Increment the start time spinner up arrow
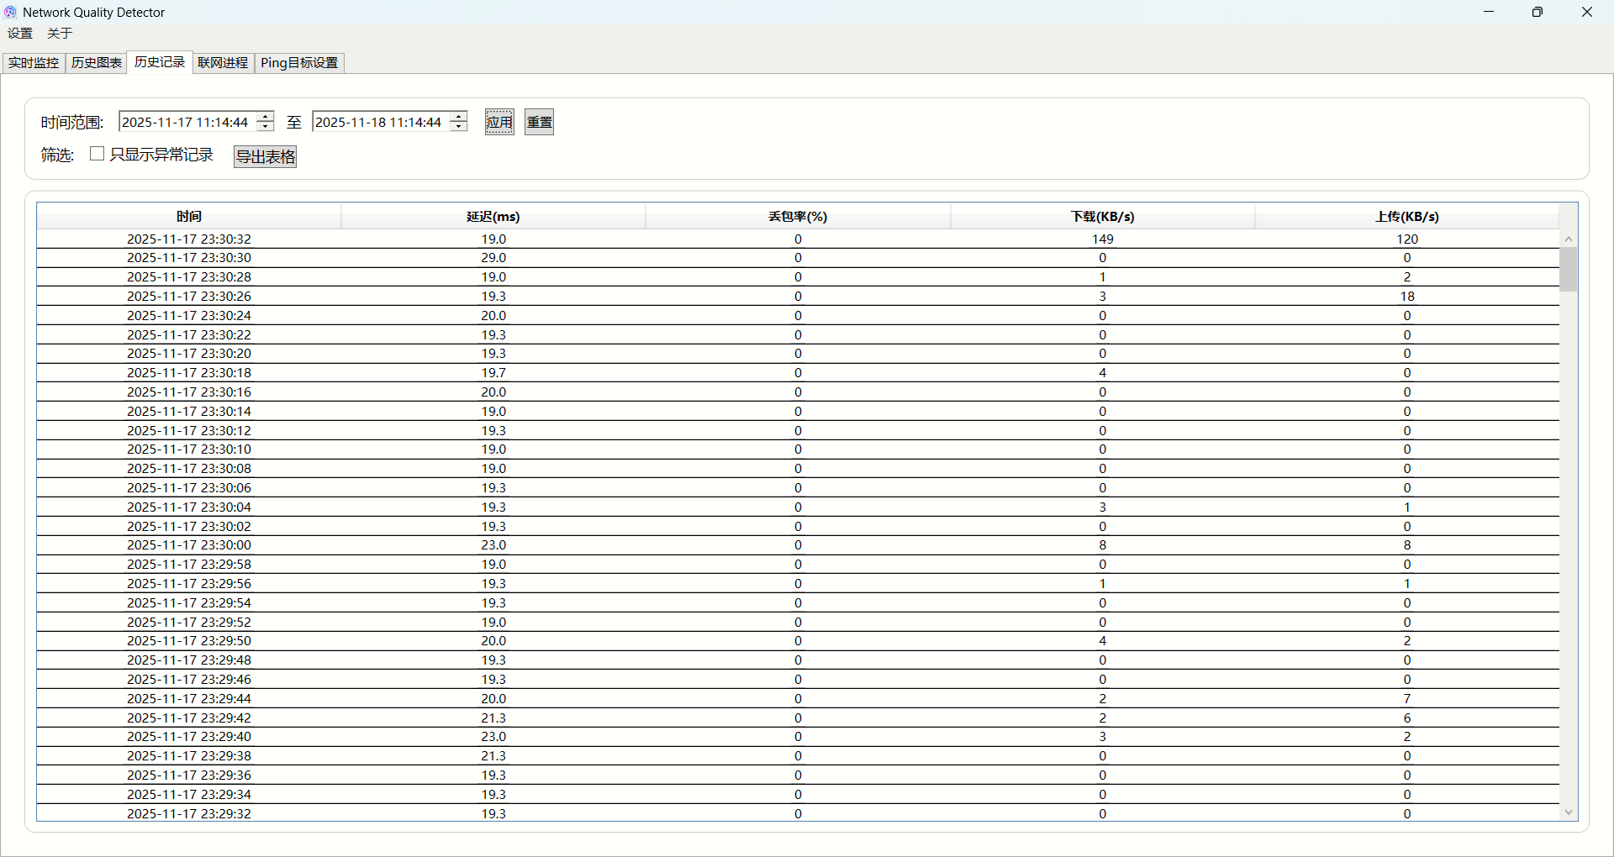The height and width of the screenshot is (857, 1614). point(266,117)
